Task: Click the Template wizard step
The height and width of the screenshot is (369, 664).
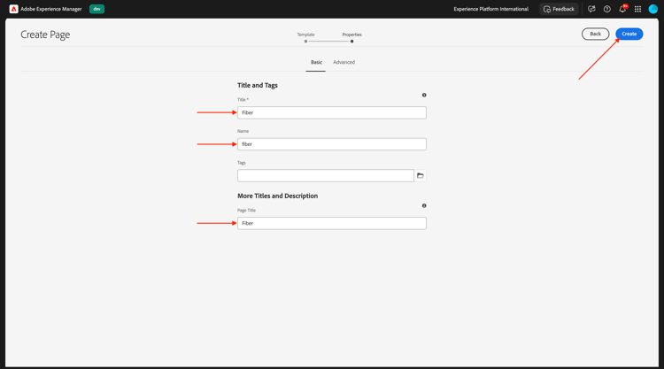Action: click(x=305, y=37)
